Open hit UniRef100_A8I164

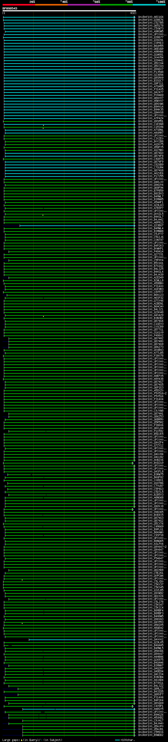click(x=150, y=17)
